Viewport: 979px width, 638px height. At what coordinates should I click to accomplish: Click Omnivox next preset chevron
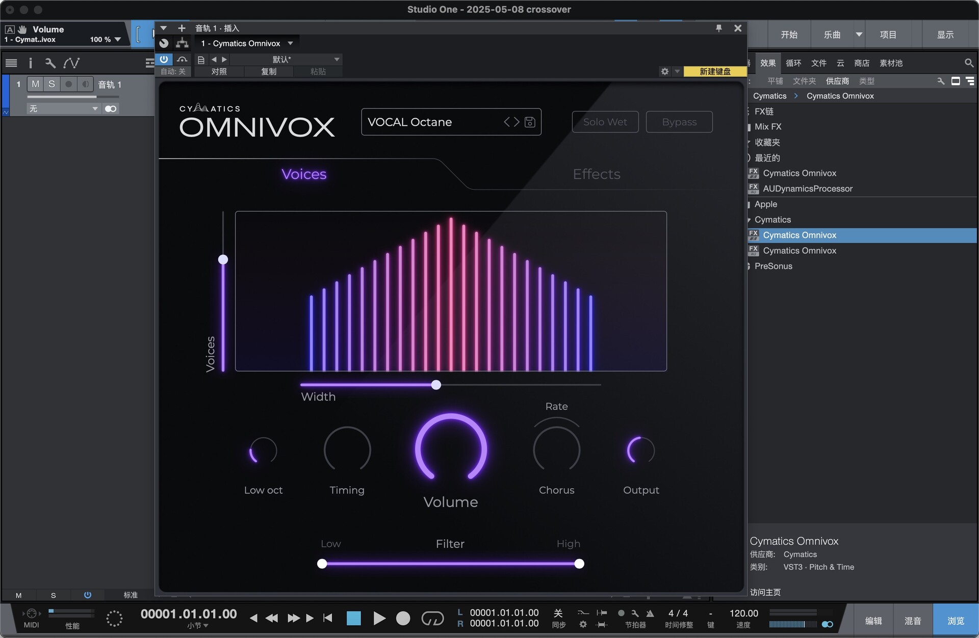coord(517,122)
